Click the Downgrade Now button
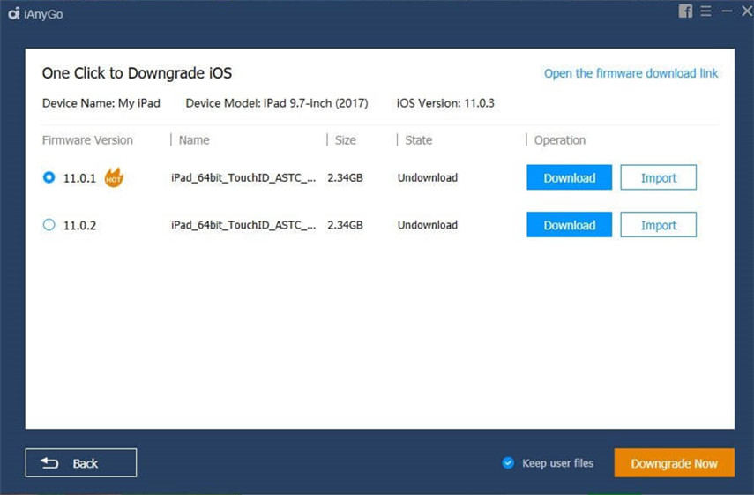This screenshot has height=495, width=754. 674,462
